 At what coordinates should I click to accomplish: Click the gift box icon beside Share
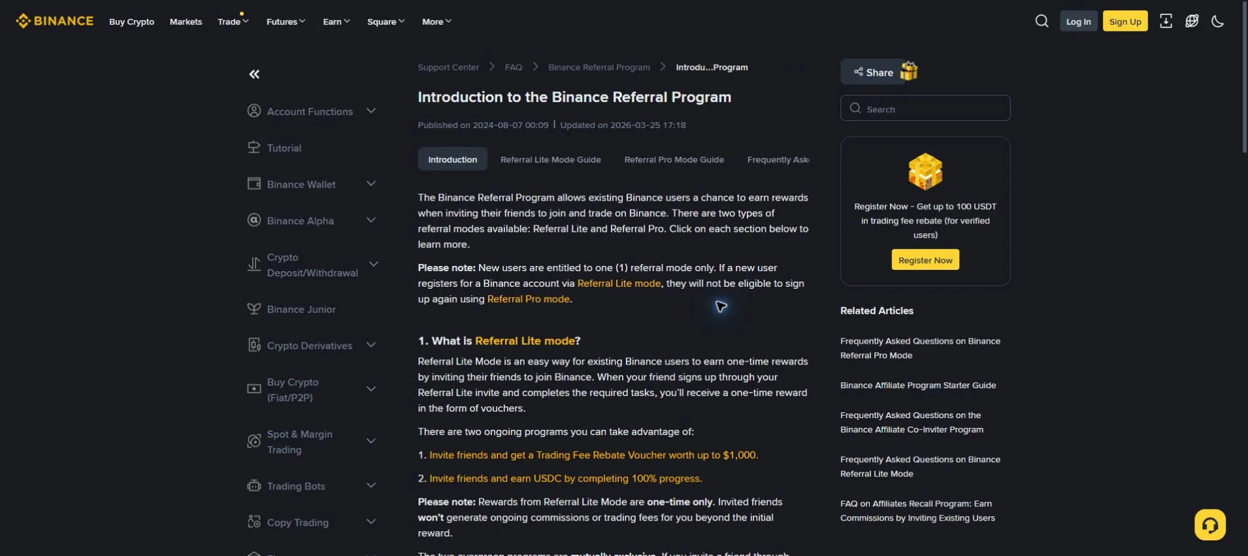[x=909, y=71]
